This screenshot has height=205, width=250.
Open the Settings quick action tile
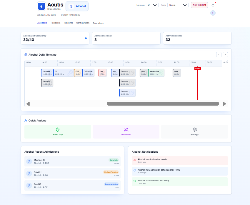[194, 132]
